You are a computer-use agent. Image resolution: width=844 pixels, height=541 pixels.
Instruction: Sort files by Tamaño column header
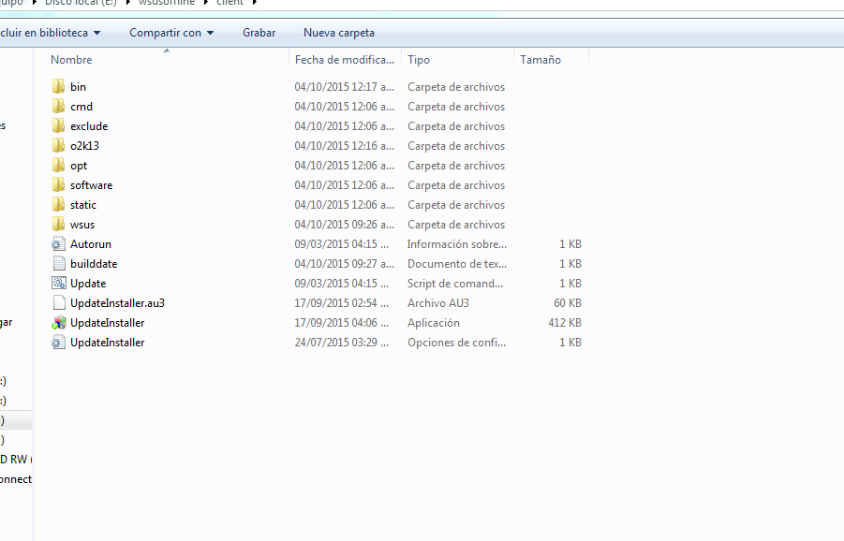(540, 60)
